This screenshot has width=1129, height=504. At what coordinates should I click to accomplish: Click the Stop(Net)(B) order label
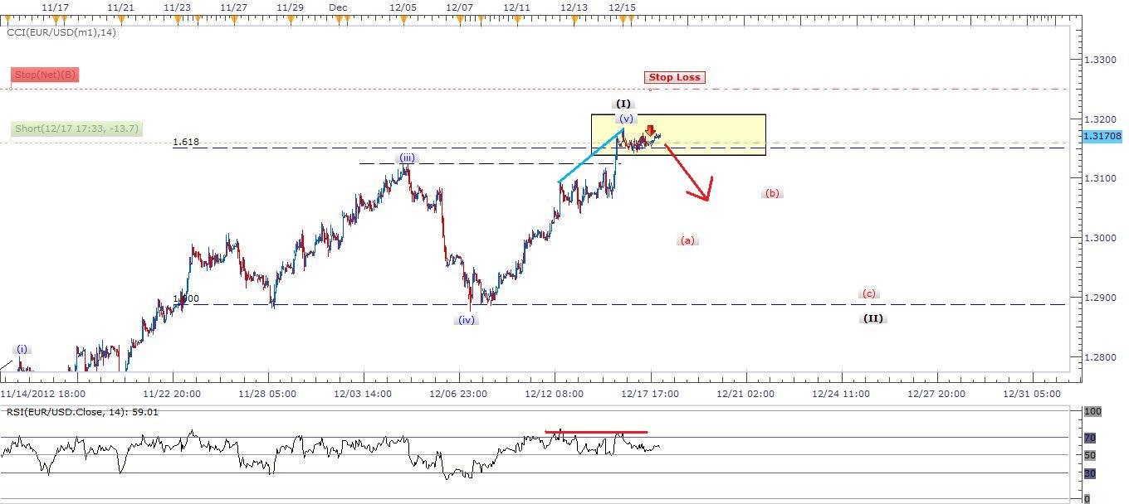click(x=46, y=75)
